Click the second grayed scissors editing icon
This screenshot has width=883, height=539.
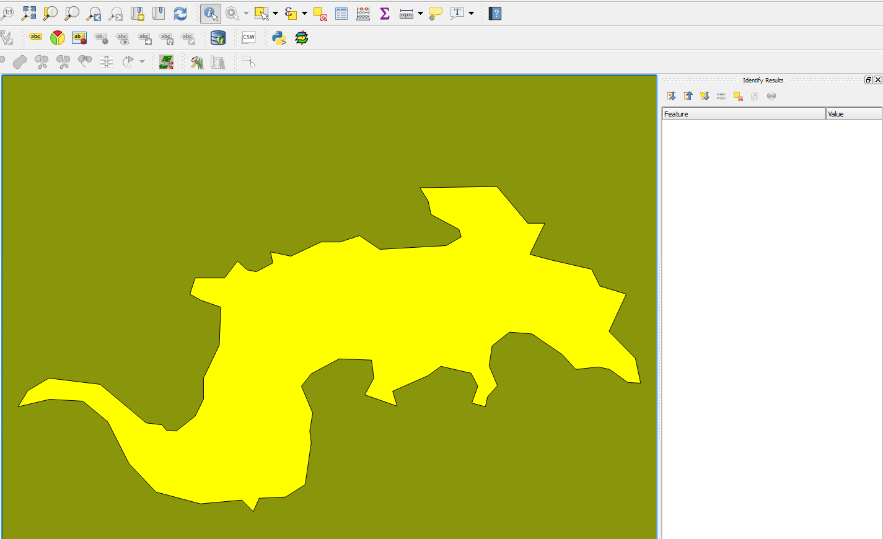click(63, 62)
